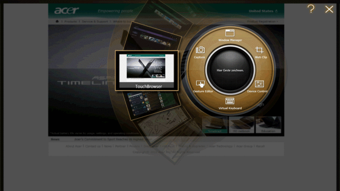Open Service & Support menu

[95, 22]
